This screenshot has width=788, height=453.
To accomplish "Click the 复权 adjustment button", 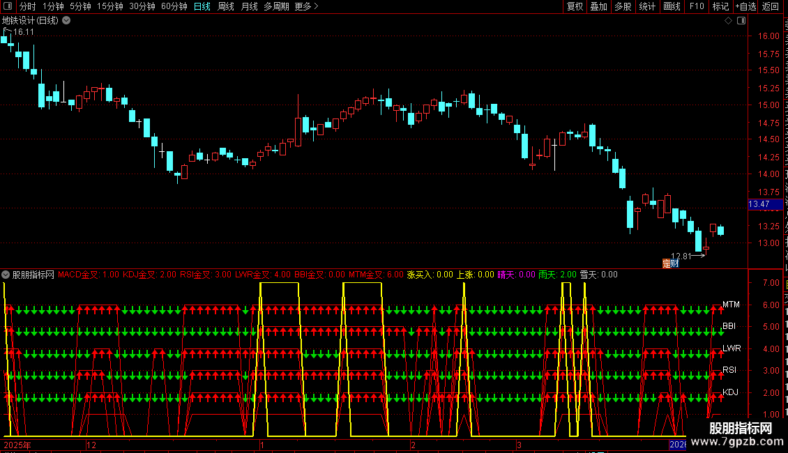I will (x=575, y=6).
